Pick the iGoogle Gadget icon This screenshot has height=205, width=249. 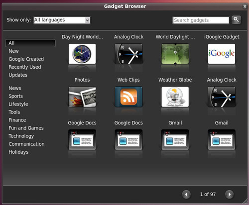(222, 54)
